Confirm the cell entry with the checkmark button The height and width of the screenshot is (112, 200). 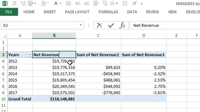point(111,26)
